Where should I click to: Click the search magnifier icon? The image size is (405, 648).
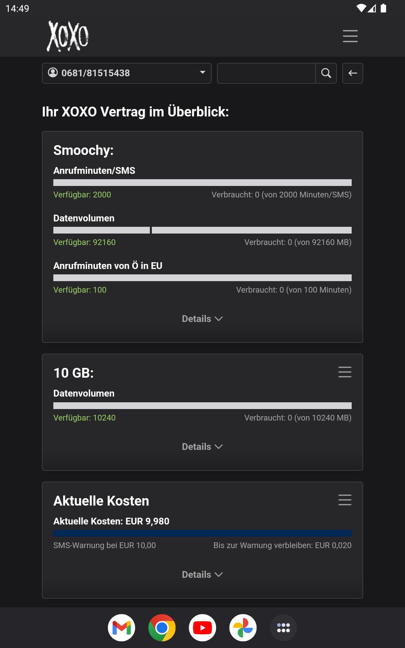click(x=326, y=73)
